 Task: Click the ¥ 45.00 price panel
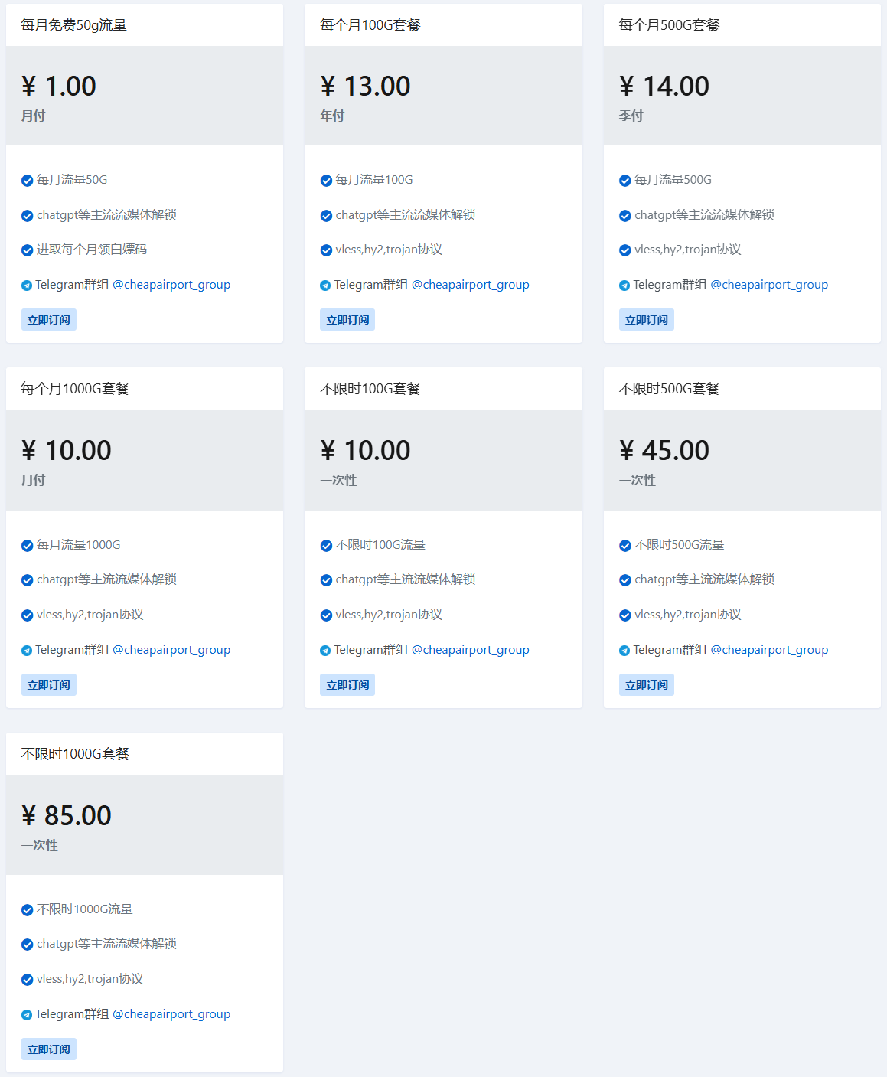coord(742,461)
